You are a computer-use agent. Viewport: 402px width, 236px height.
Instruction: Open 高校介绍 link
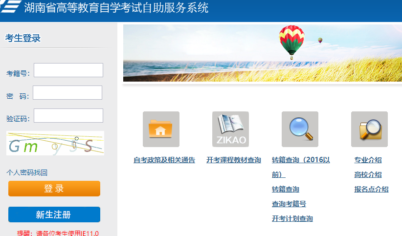point(368,175)
